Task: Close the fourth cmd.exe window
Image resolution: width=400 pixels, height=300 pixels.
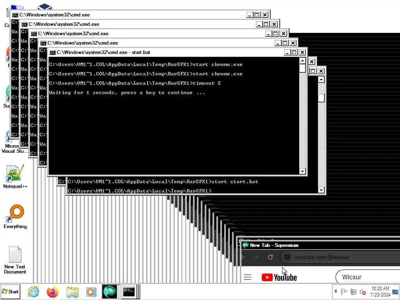Action: point(293,43)
